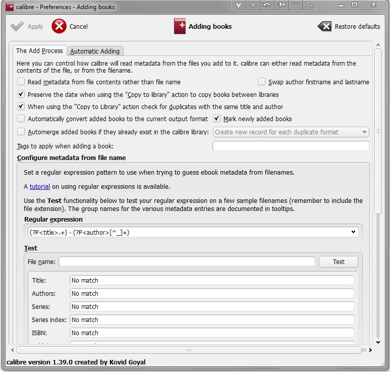Minimize the calibre Preferences window
The width and height of the screenshot is (390, 372).
click(341, 5)
